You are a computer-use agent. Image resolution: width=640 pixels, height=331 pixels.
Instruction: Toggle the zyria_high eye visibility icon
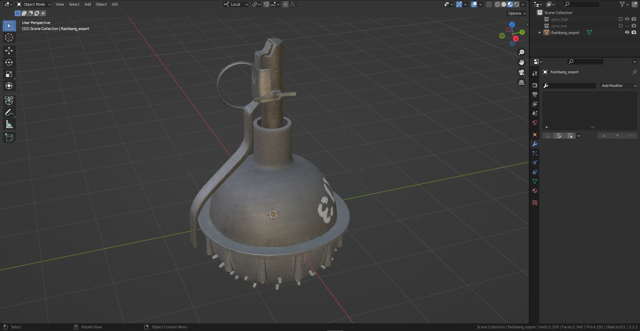click(x=627, y=19)
